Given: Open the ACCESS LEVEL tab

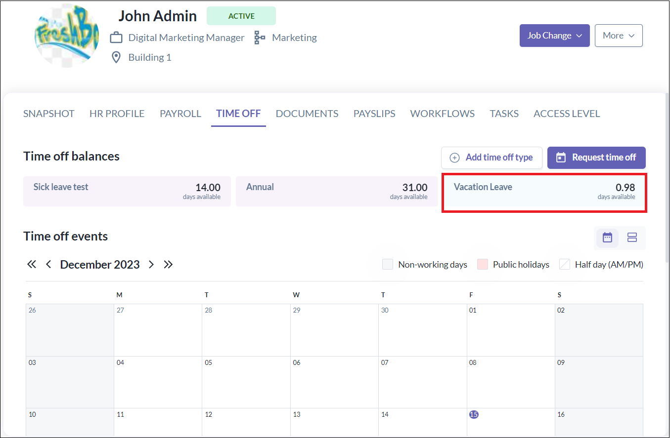Looking at the screenshot, I should [x=567, y=114].
